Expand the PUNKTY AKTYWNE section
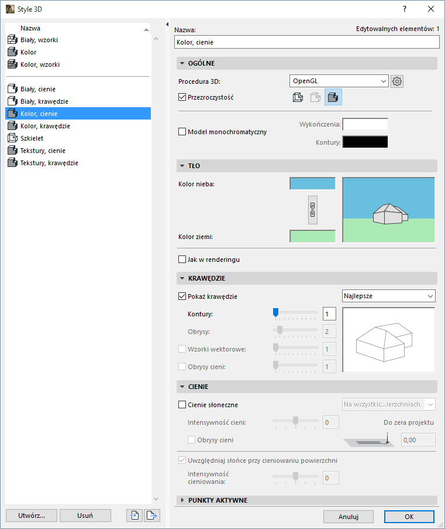The height and width of the screenshot is (529, 445). click(x=182, y=500)
